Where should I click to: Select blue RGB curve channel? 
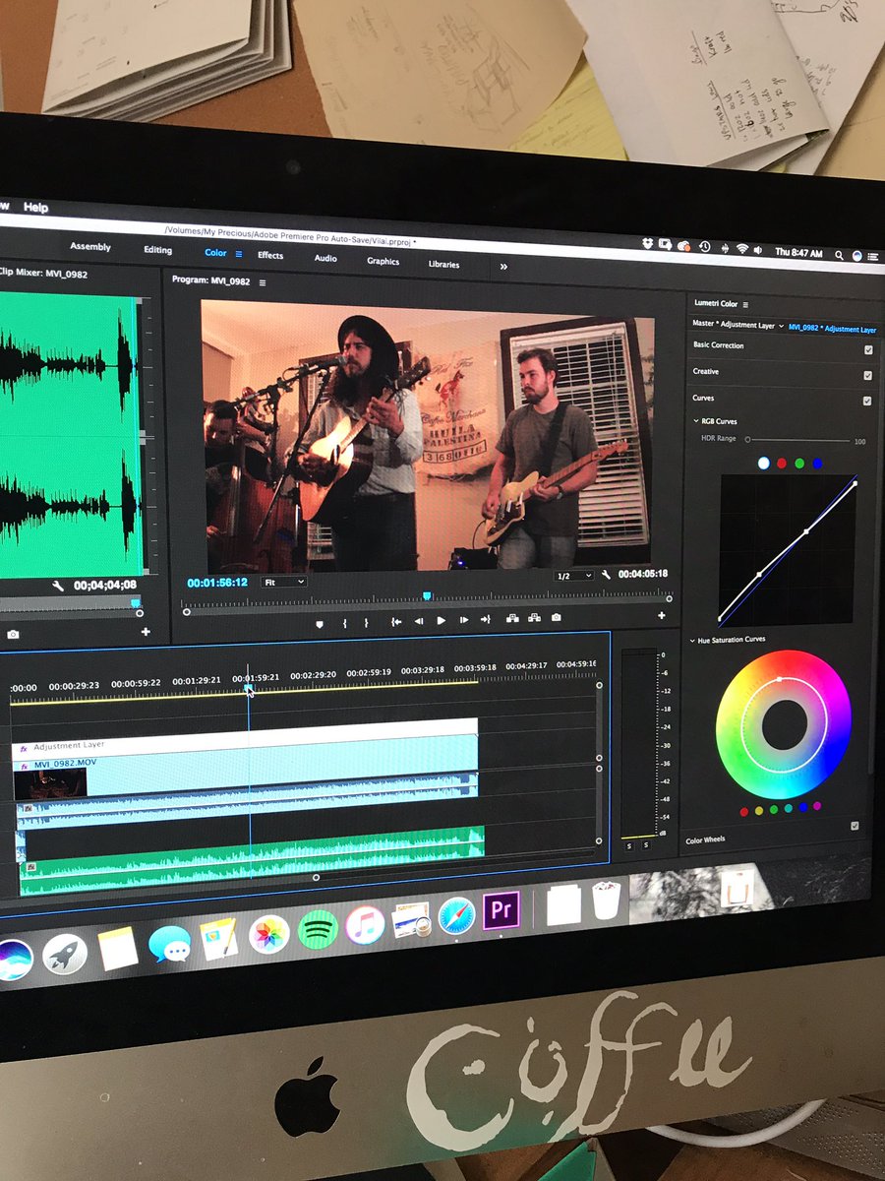point(817,463)
